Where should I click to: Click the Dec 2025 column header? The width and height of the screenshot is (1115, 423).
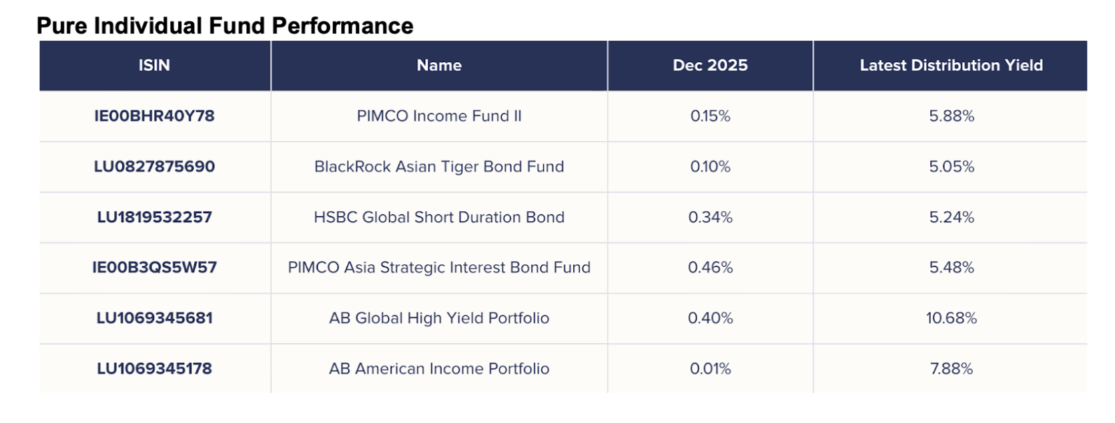[710, 65]
